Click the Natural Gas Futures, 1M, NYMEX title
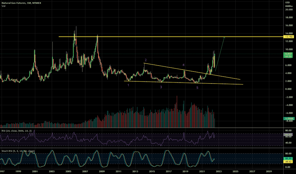Viewport: 296px width, 174px height. coord(21,3)
